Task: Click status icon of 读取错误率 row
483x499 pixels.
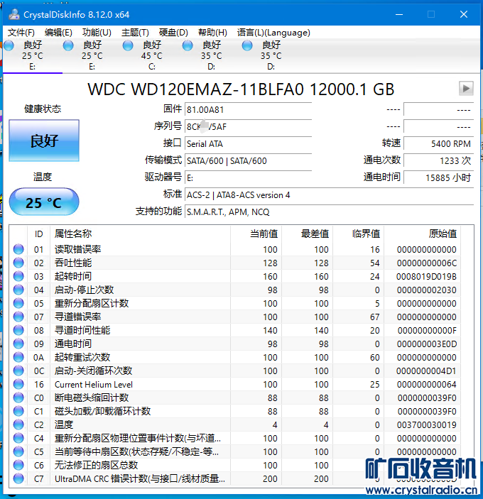Action: (x=18, y=249)
